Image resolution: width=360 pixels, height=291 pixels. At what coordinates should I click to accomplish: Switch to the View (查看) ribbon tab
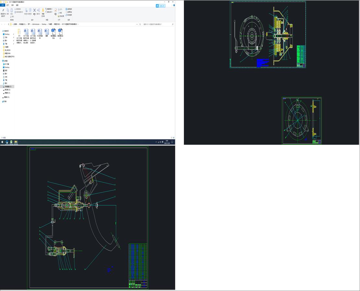click(x=17, y=5)
